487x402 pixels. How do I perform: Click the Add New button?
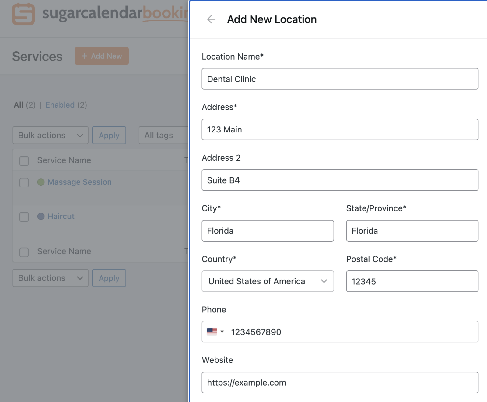(102, 56)
